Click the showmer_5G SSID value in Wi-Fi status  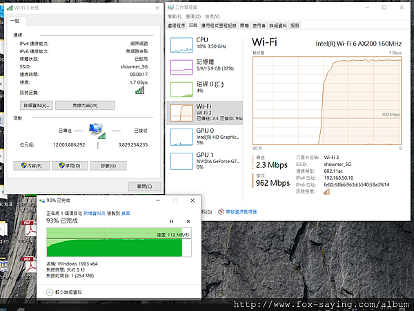(x=134, y=66)
